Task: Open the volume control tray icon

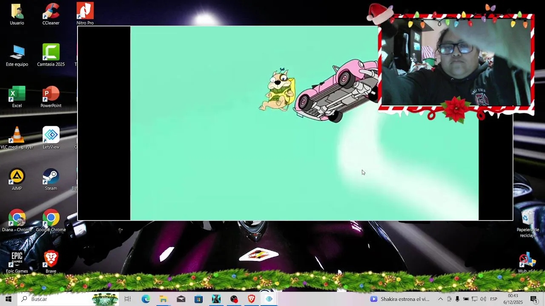Action: coord(483,299)
